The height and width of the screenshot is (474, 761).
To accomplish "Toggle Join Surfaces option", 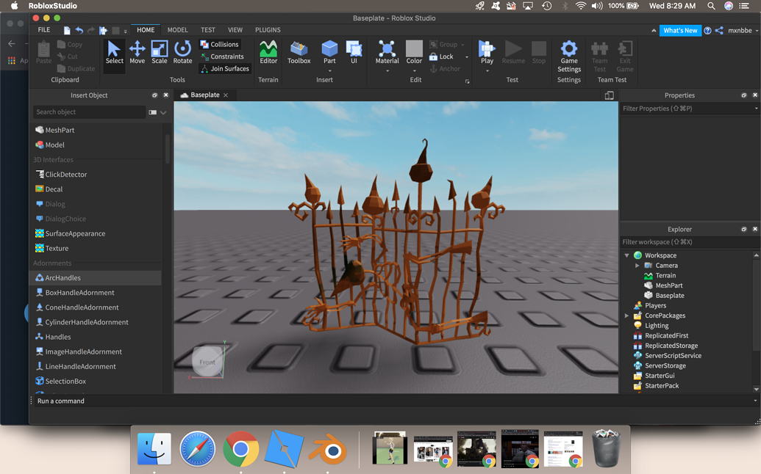I will [225, 69].
